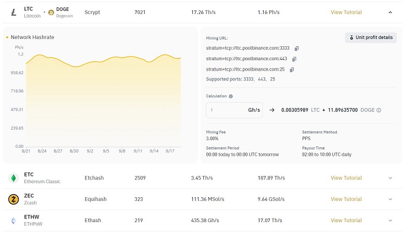Select stratum+tcp://ltc.poolbinance.com:443 text

pyautogui.click(x=246, y=59)
